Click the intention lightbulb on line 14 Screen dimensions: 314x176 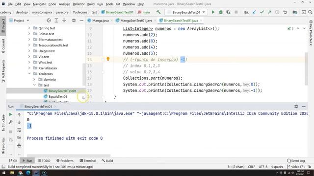click(x=108, y=59)
